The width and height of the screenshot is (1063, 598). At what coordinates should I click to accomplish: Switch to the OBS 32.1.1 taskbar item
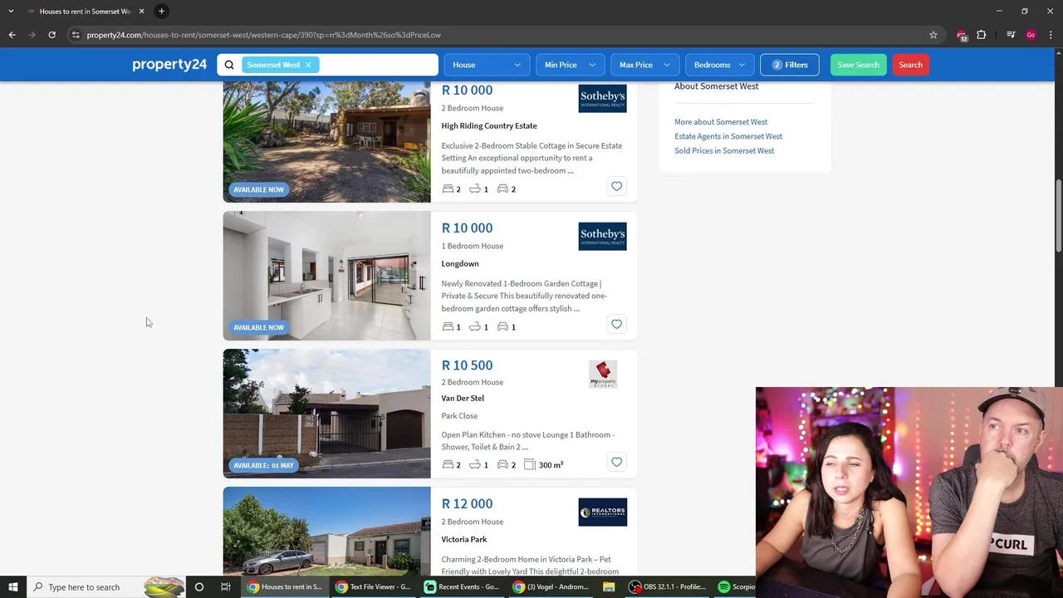click(668, 587)
